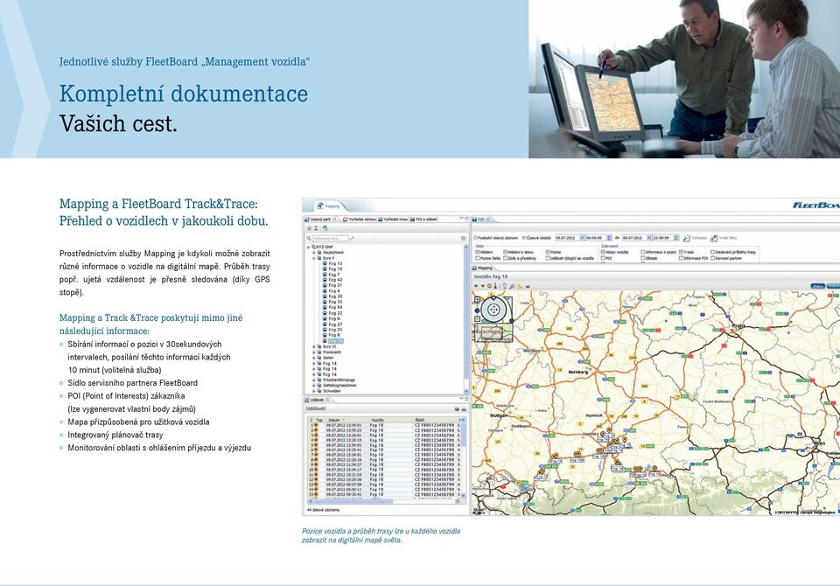
Task: Click the filter text field in the vehicle tree
Action: [x=331, y=239]
